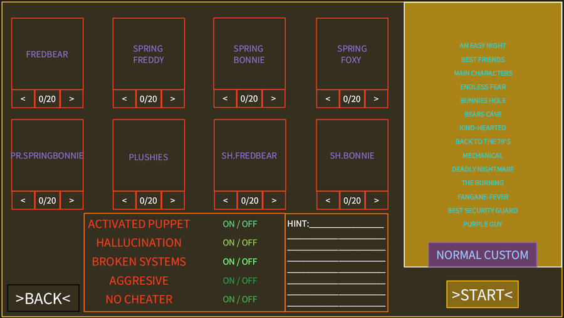Increase Spring Foxy level with right arrow
Viewport: 564px width, 318px height.
[376, 99]
